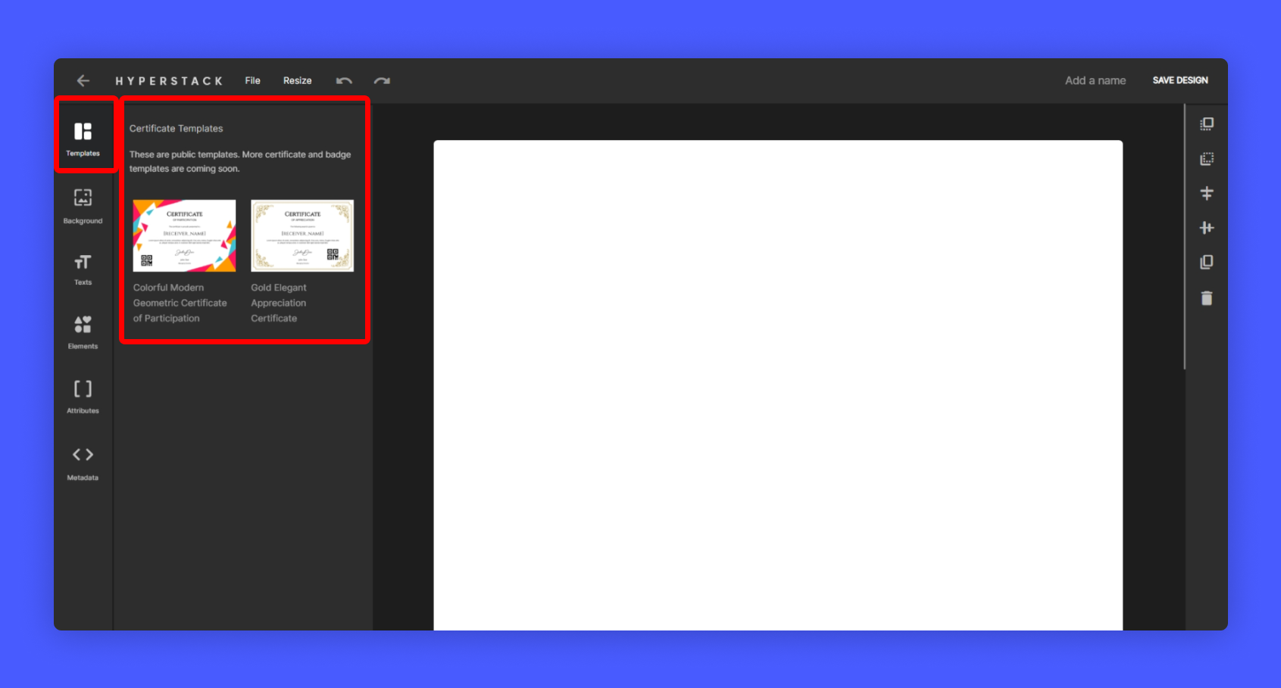Open the Elements panel
The image size is (1281, 688).
pos(83,332)
